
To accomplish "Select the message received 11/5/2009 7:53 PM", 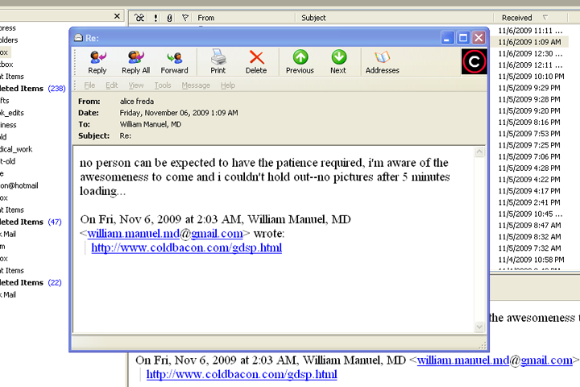I will [x=529, y=134].
